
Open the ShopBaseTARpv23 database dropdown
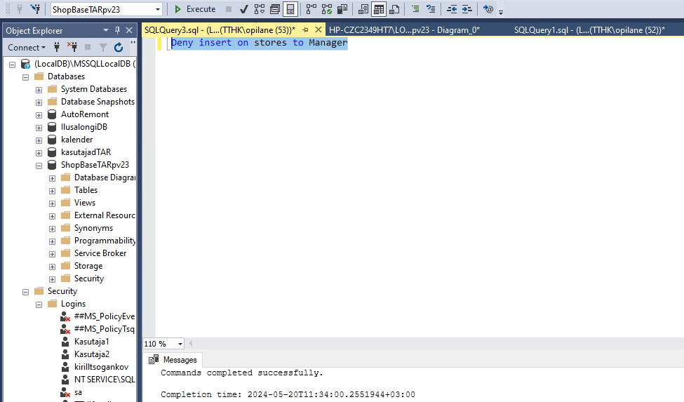click(x=157, y=9)
